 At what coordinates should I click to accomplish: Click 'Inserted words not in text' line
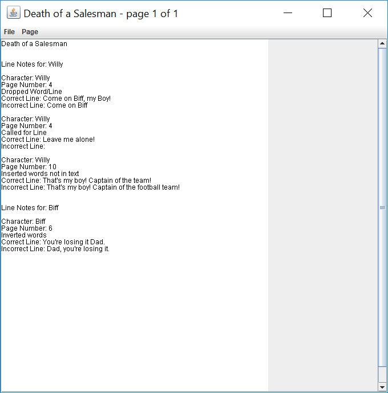pyautogui.click(x=40, y=174)
